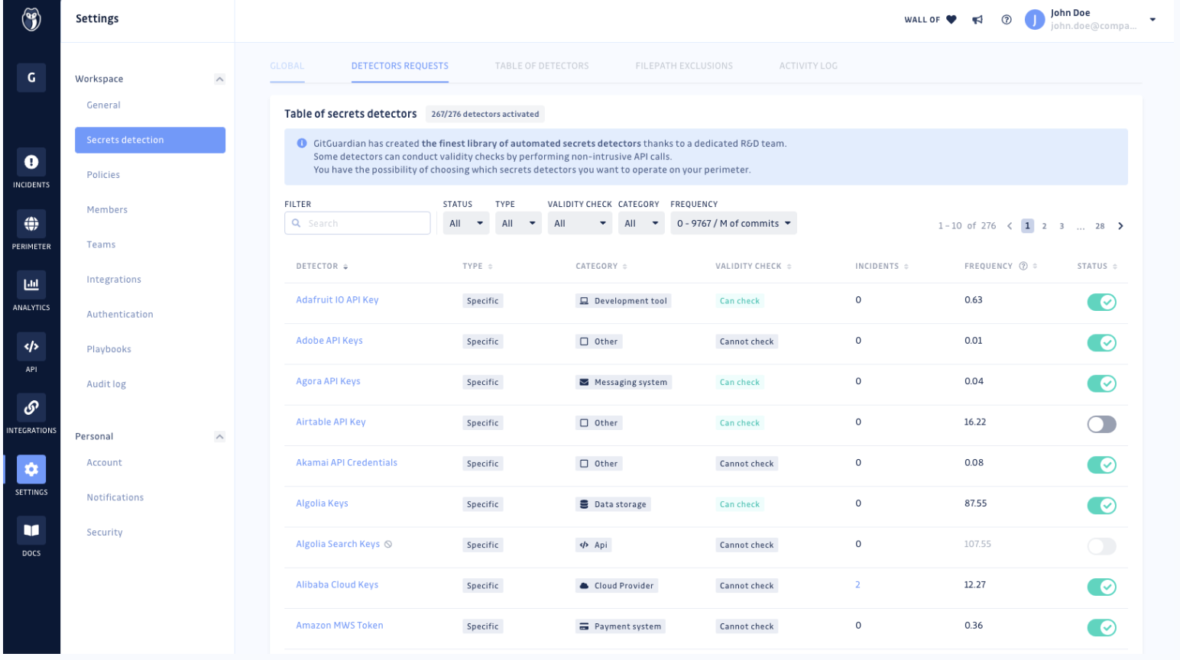Open Secrets detection settings
1180x660 pixels.
150,140
